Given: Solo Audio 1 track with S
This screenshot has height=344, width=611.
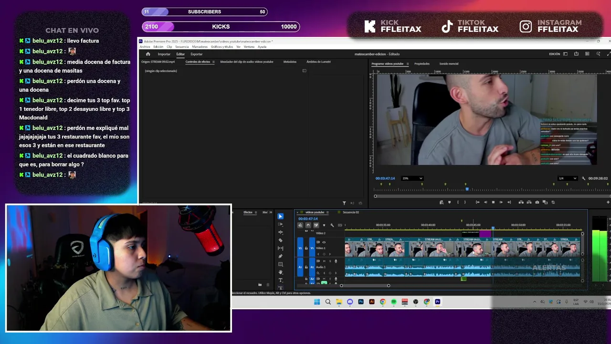Looking at the screenshot, I should pyautogui.click(x=330, y=261).
